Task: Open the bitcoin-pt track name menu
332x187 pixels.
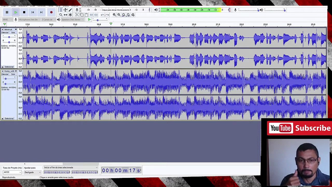Action: point(10,29)
